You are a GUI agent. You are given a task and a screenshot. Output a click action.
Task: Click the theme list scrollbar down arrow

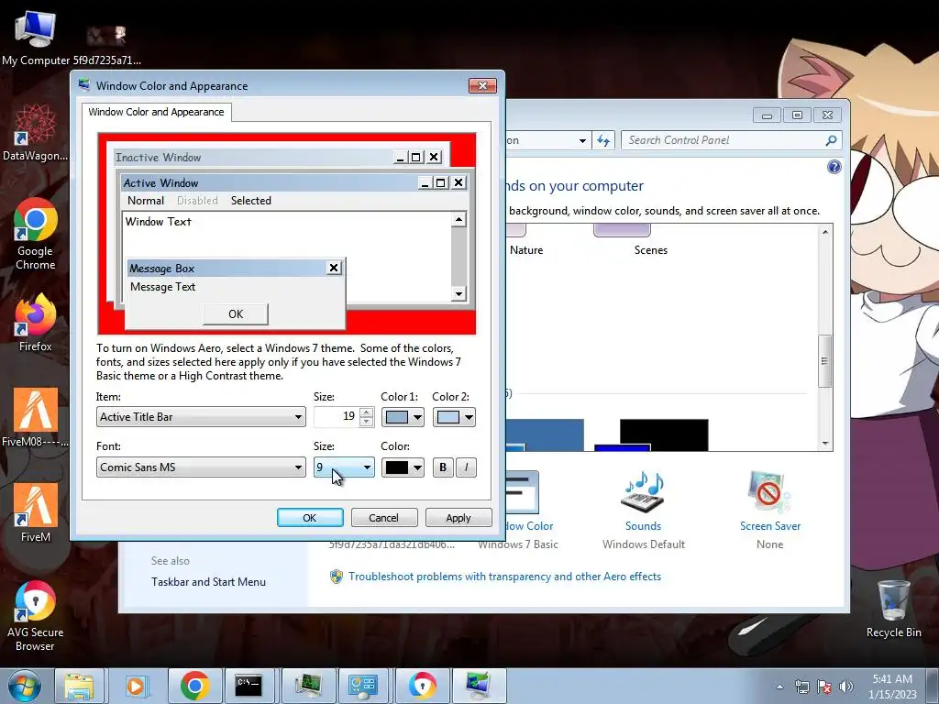[825, 444]
